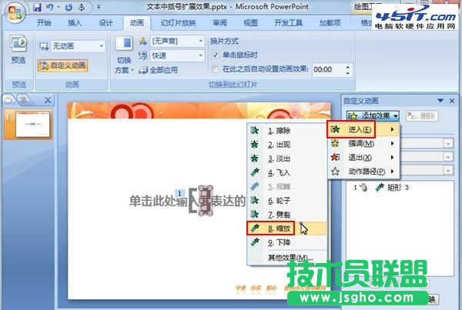Choose the 4. 飞入 entrance effect

(x=287, y=172)
